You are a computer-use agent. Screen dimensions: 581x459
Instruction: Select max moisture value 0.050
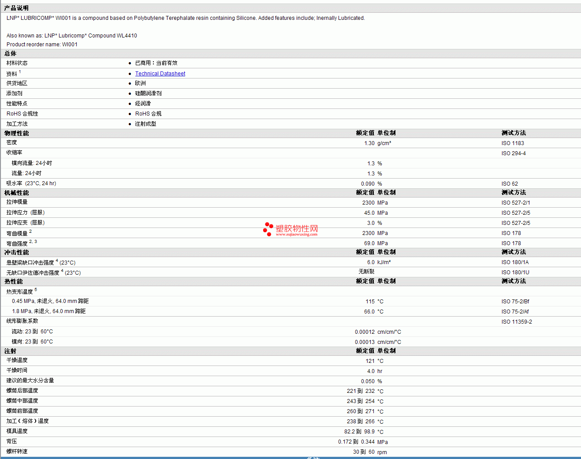[x=368, y=381]
